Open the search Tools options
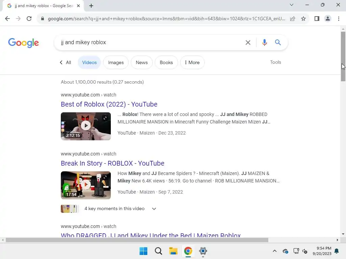Image resolution: width=346 pixels, height=259 pixels. point(275,62)
